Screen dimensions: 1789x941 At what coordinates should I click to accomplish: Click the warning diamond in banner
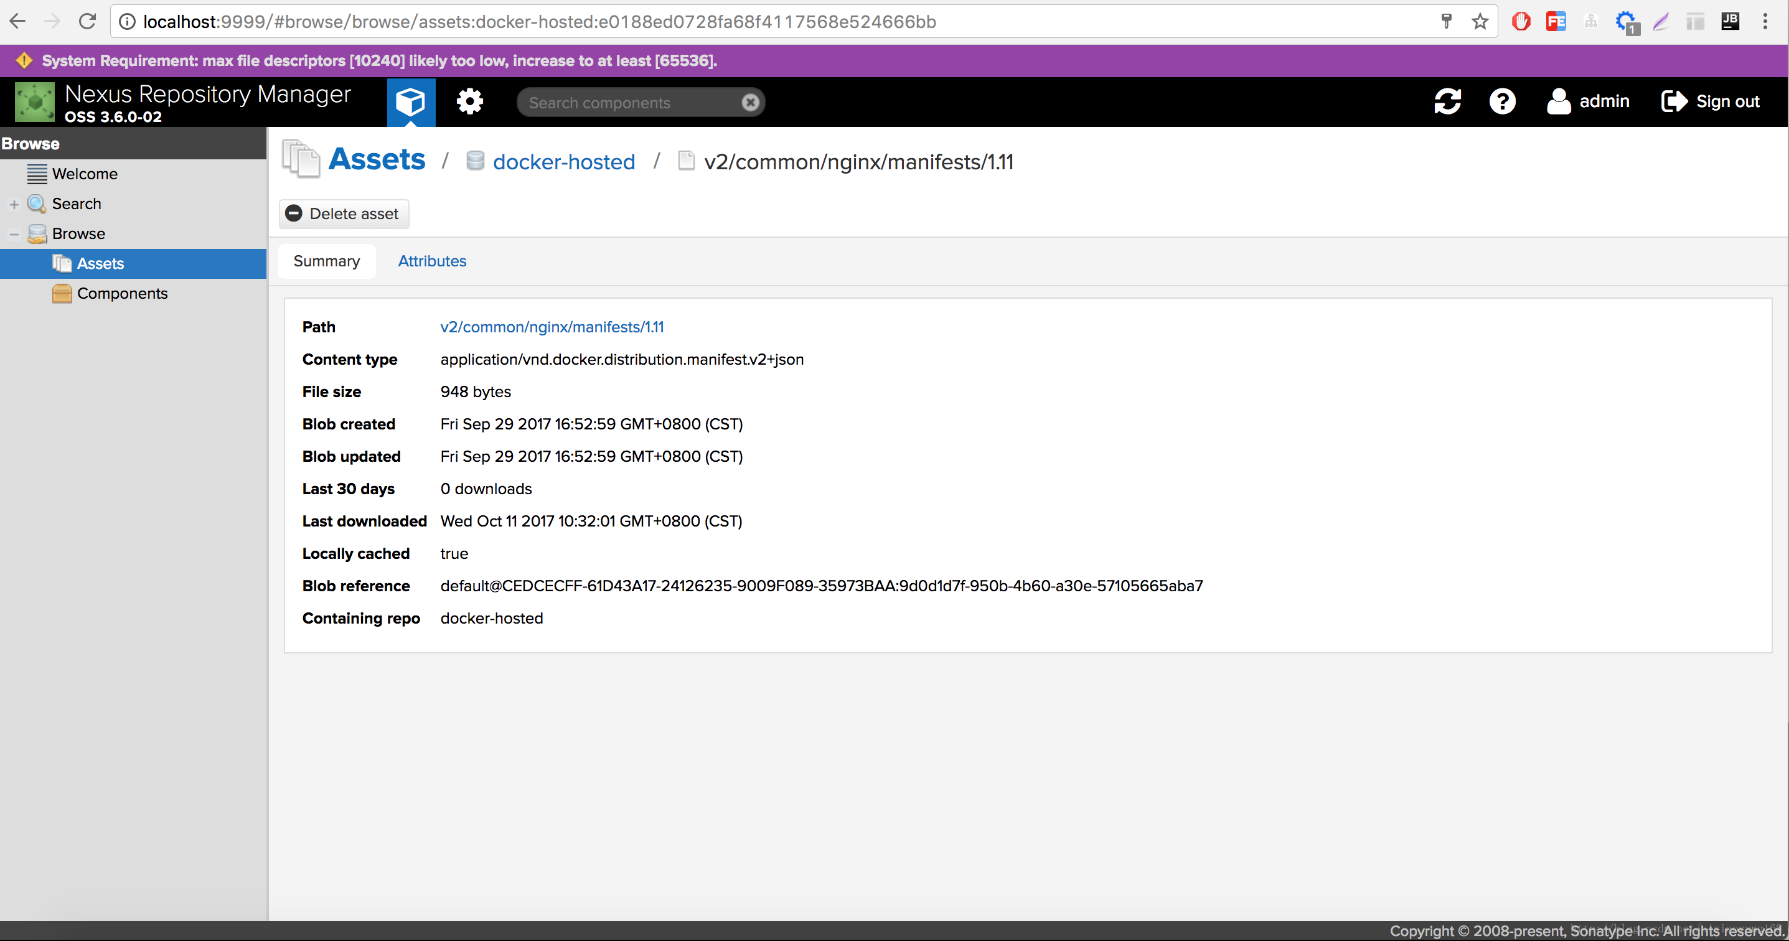pyautogui.click(x=24, y=60)
